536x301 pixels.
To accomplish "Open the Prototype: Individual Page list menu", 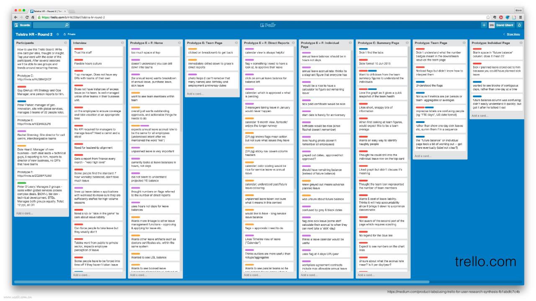I will [x=521, y=43].
